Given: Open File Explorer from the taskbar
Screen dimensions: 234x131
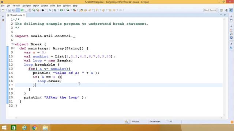Looking at the screenshot, I should 45,128.
